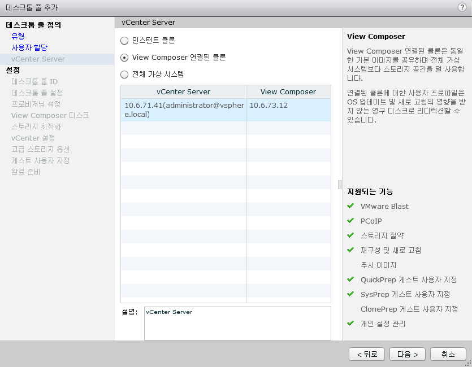472x367 pixels.
Task: Click the panel splitter handle
Action: click(340, 184)
